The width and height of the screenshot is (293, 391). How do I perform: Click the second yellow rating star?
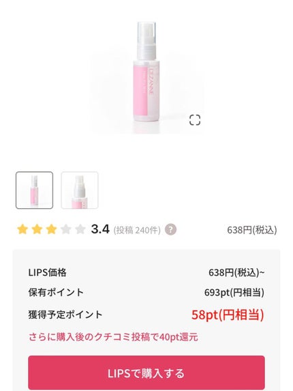click(x=37, y=229)
